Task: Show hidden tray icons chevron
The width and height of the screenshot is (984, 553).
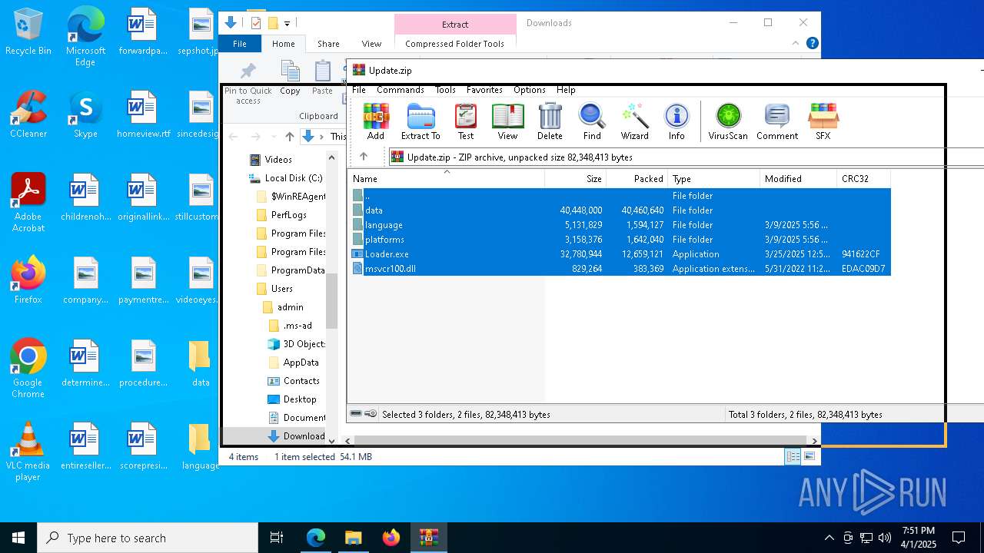Action: (x=829, y=538)
